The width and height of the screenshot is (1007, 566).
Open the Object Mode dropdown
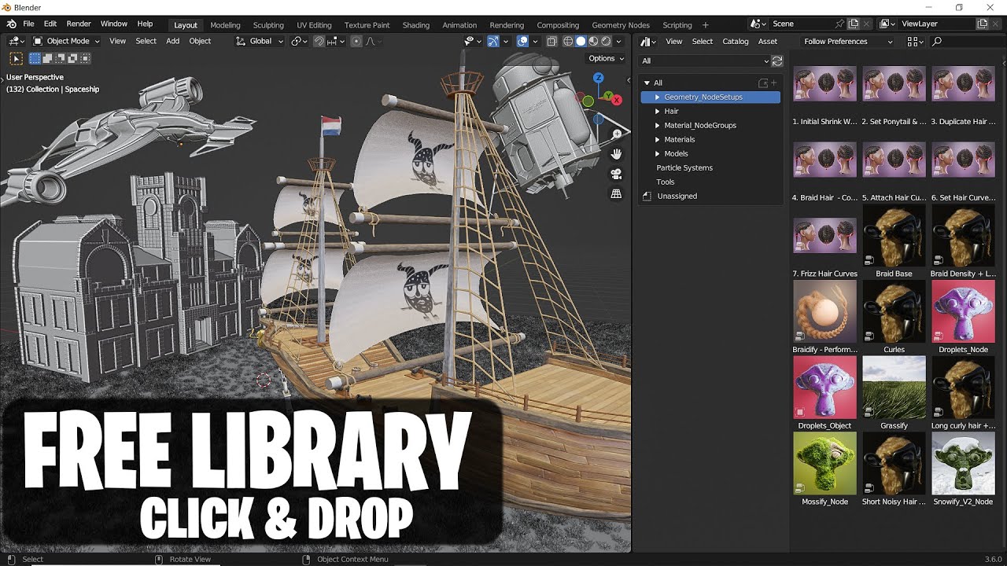point(66,41)
